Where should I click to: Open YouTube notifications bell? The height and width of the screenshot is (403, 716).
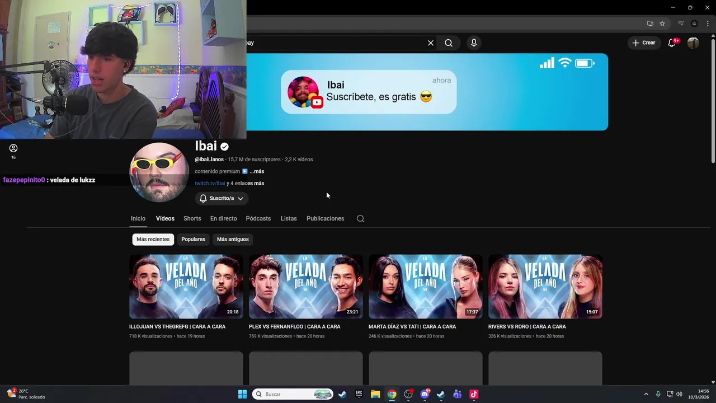pos(672,43)
